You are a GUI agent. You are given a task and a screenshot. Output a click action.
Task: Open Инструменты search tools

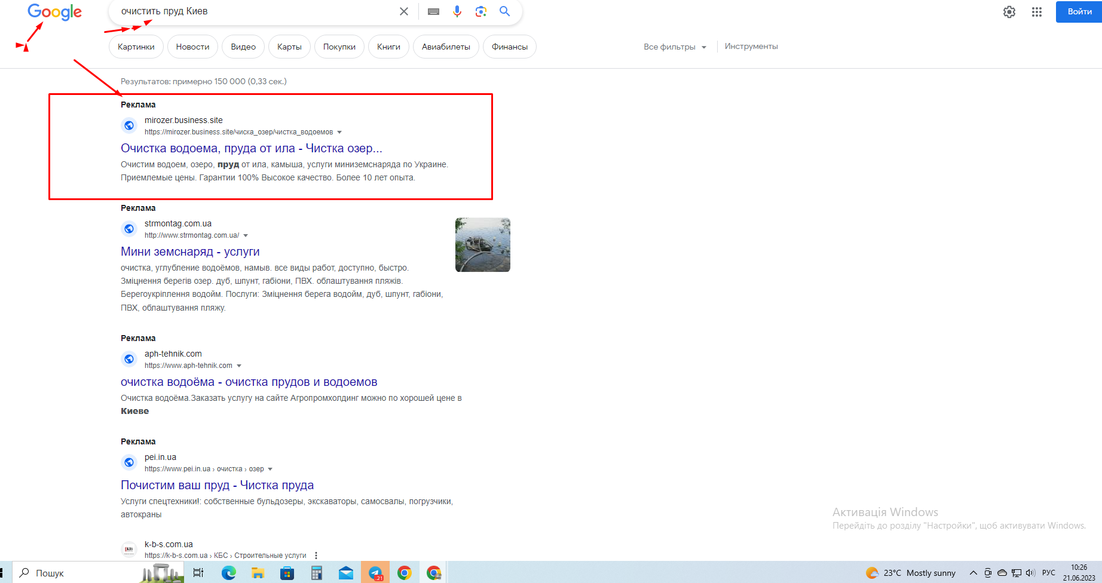click(751, 47)
